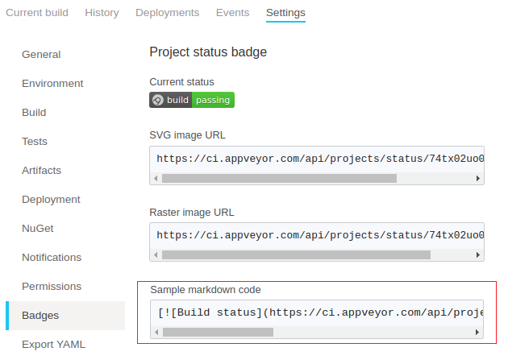
Task: Click the Sample markdown code horizontal scrollbar thumb
Action: click(x=218, y=332)
